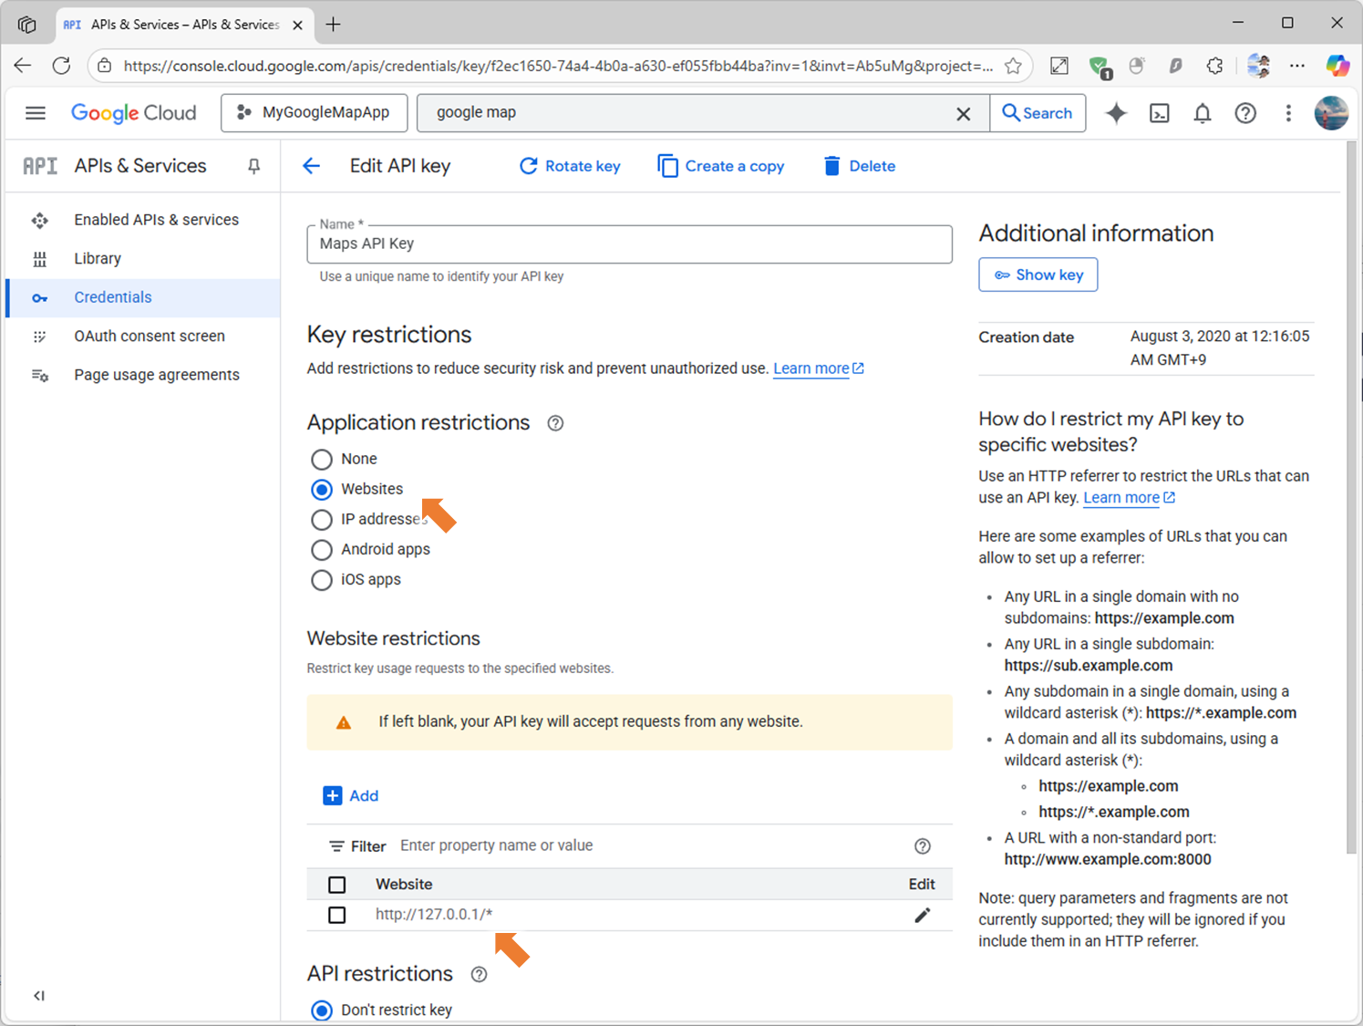Collapse the sidebar navigation panel
The image size is (1363, 1026).
click(x=38, y=996)
